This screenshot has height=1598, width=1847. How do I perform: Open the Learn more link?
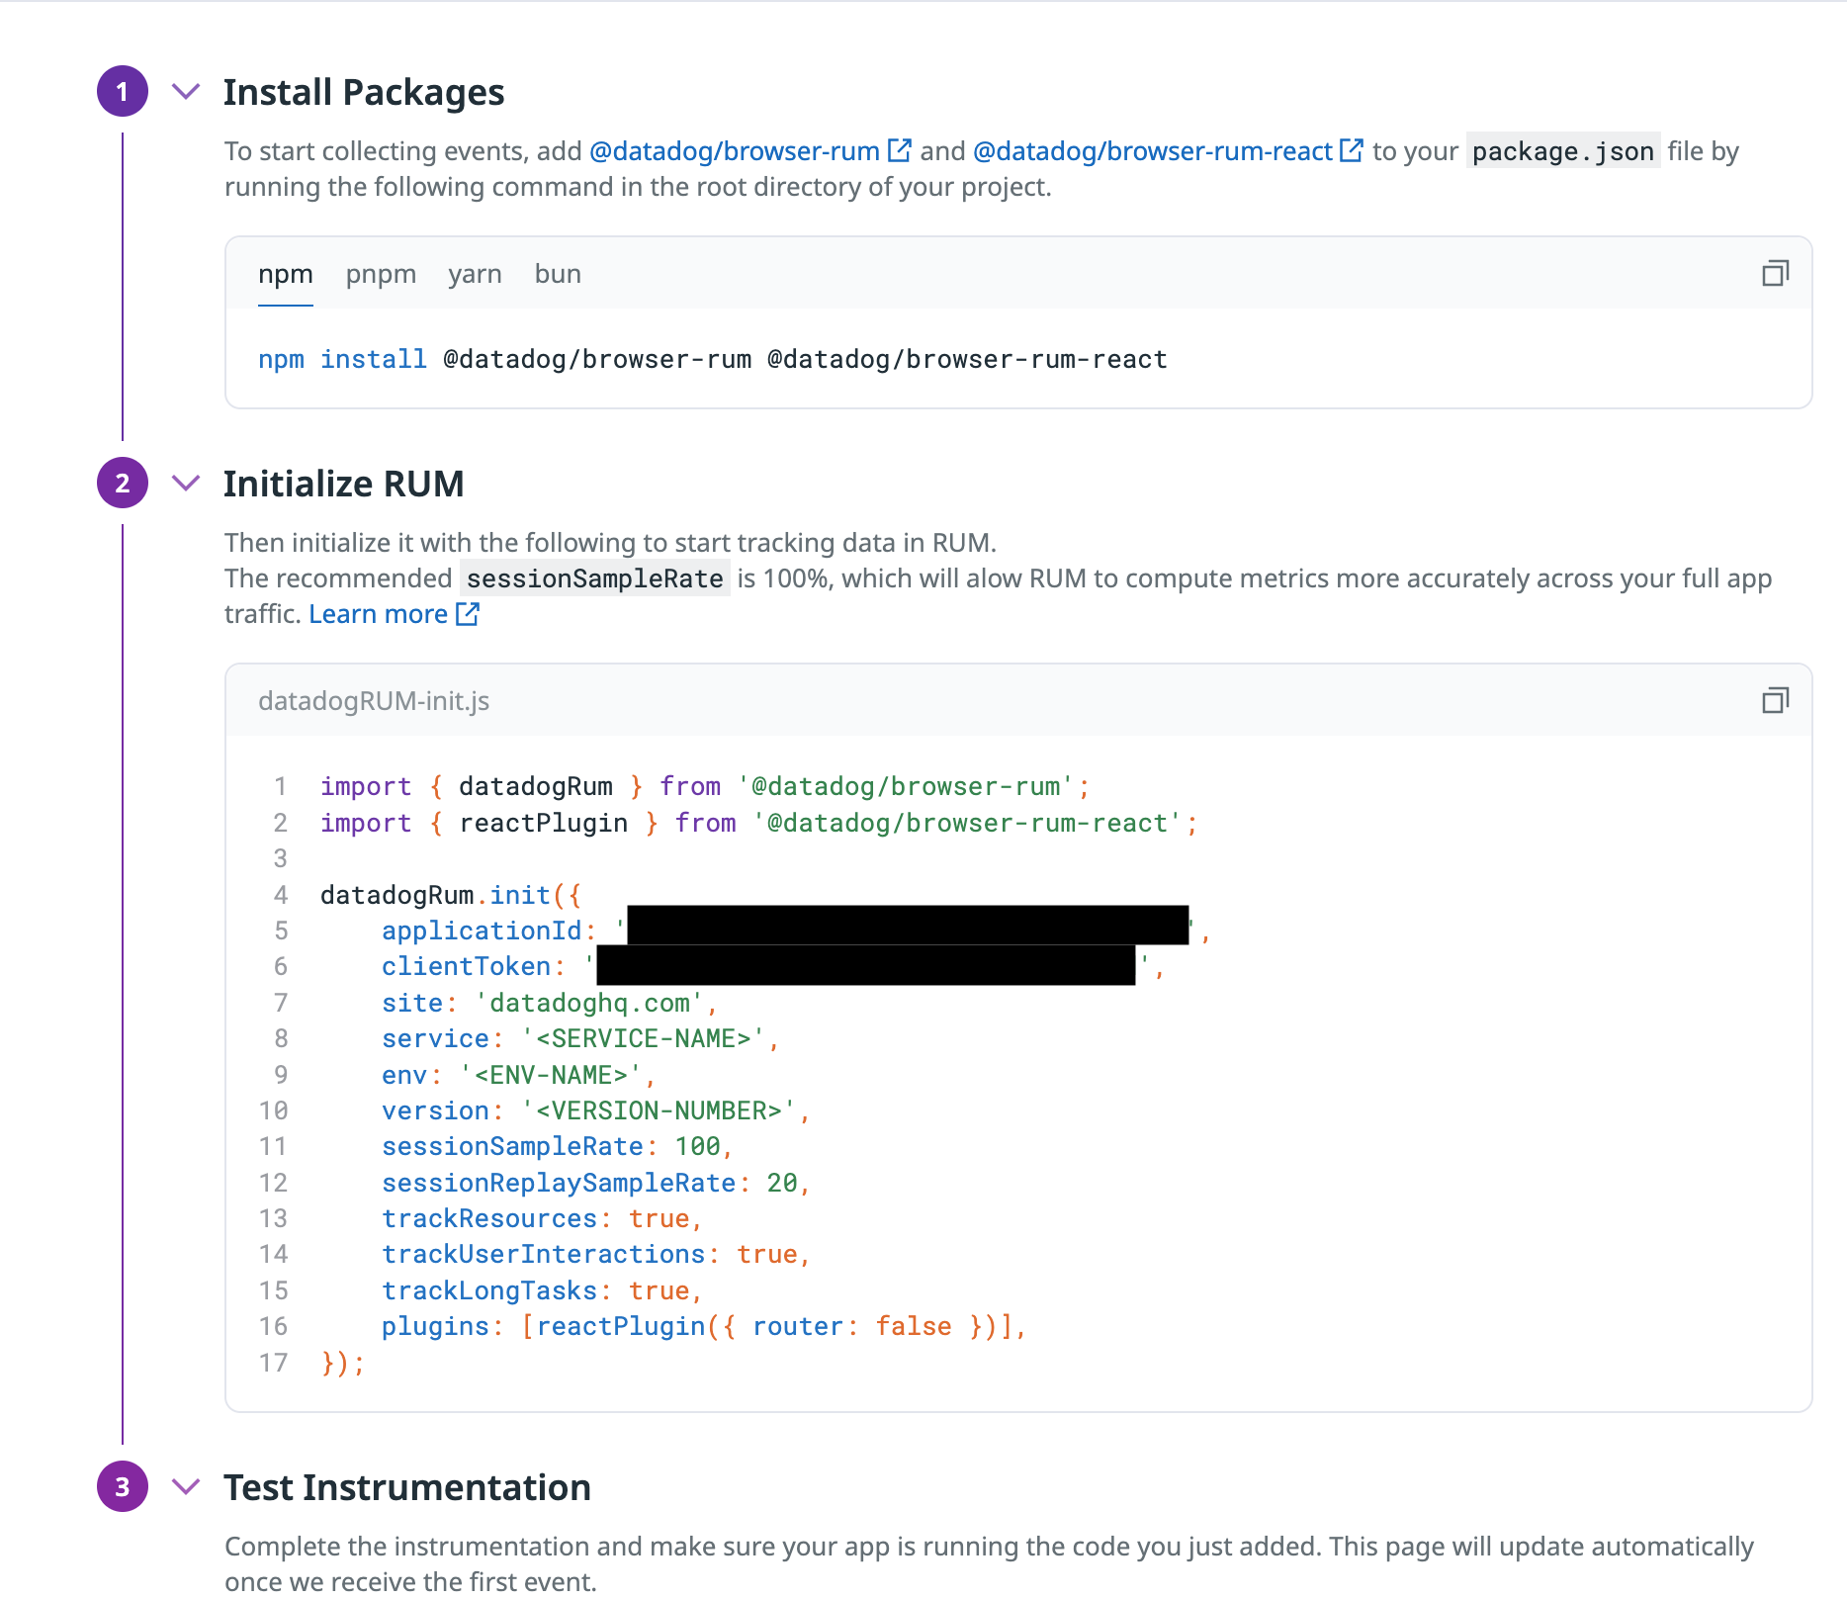[x=378, y=614]
